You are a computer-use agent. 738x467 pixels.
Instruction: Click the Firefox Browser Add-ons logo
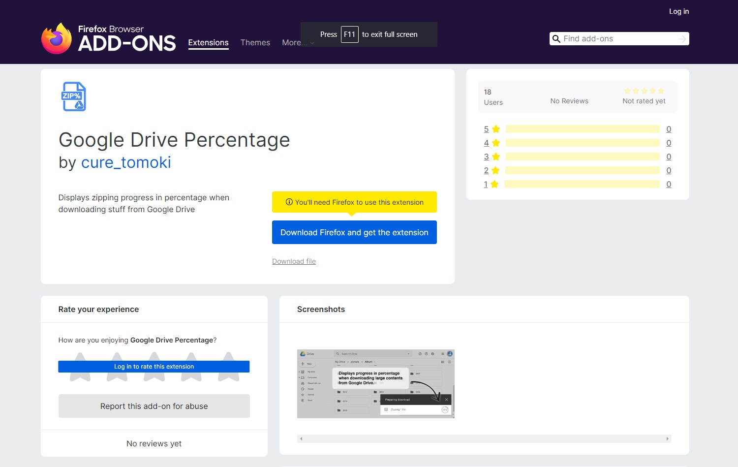(x=108, y=38)
